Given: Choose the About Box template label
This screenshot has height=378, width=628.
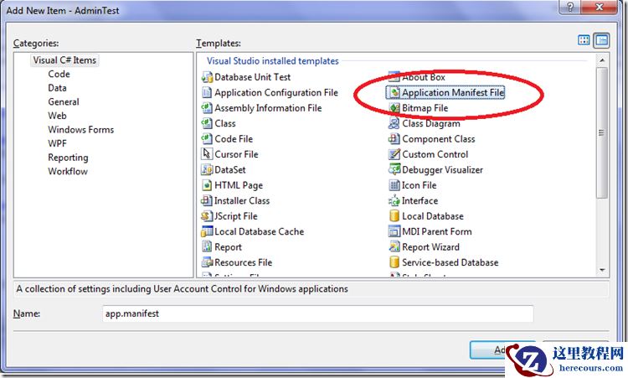Looking at the screenshot, I should (424, 77).
